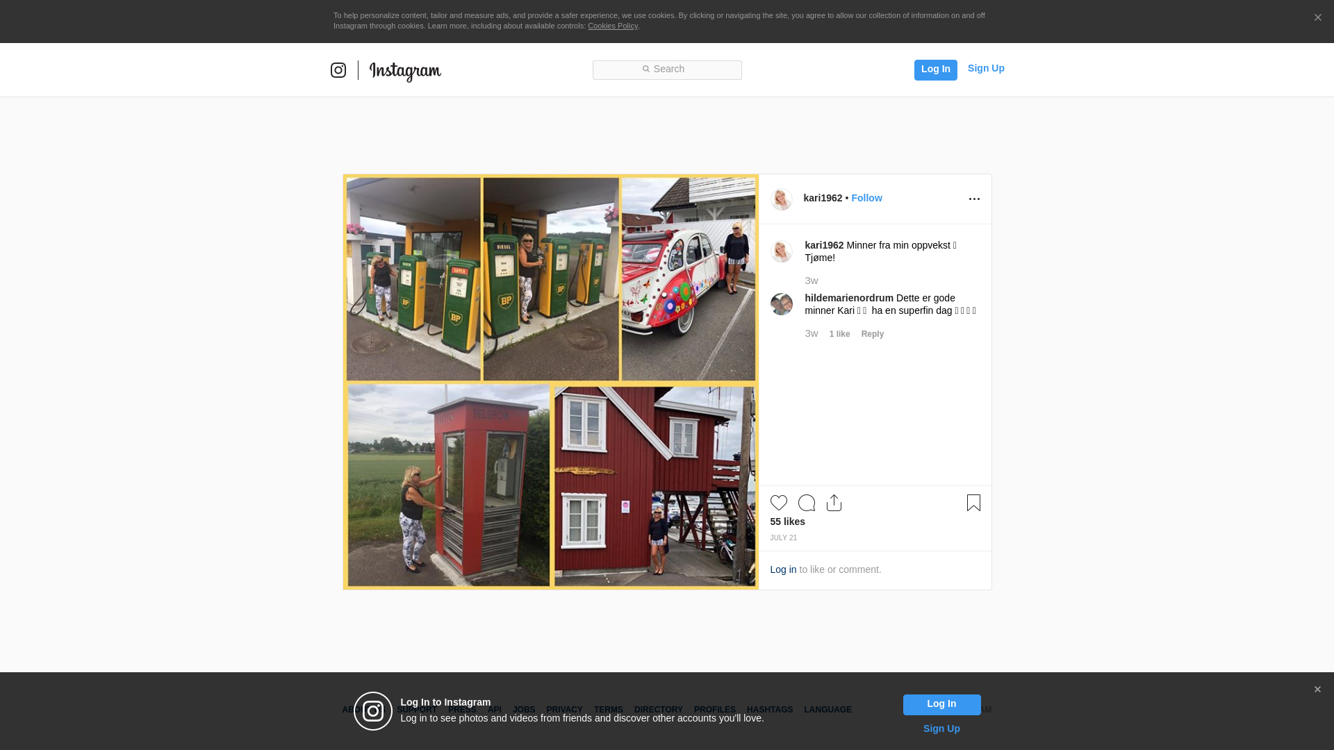
Task: Open the Instagram wordmark home link
Action: pyautogui.click(x=405, y=71)
